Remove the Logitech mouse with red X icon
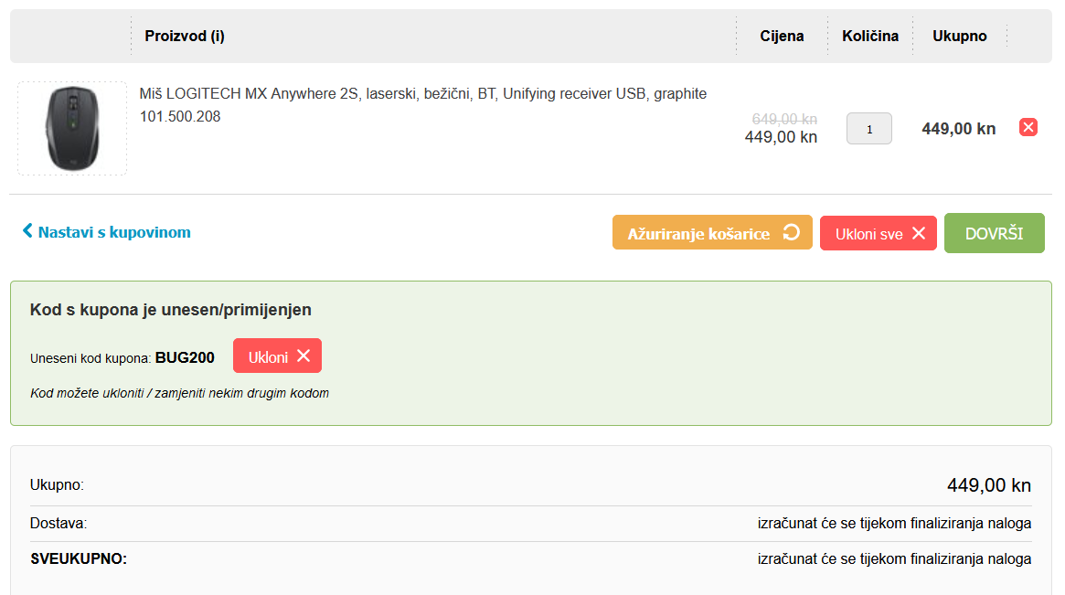1065x595 pixels. 1028,127
